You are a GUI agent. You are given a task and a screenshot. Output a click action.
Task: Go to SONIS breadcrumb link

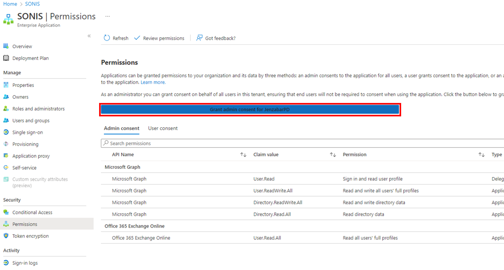[x=32, y=4]
